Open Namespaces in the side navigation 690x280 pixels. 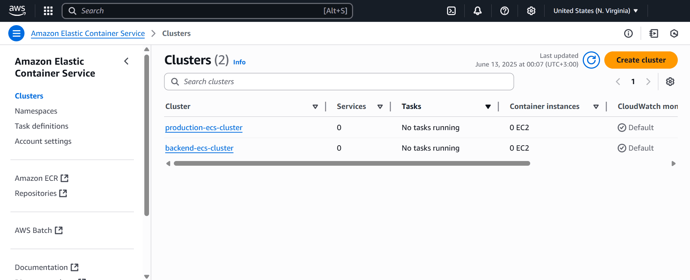pos(36,111)
